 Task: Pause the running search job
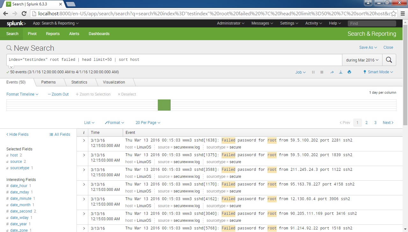(x=314, y=72)
